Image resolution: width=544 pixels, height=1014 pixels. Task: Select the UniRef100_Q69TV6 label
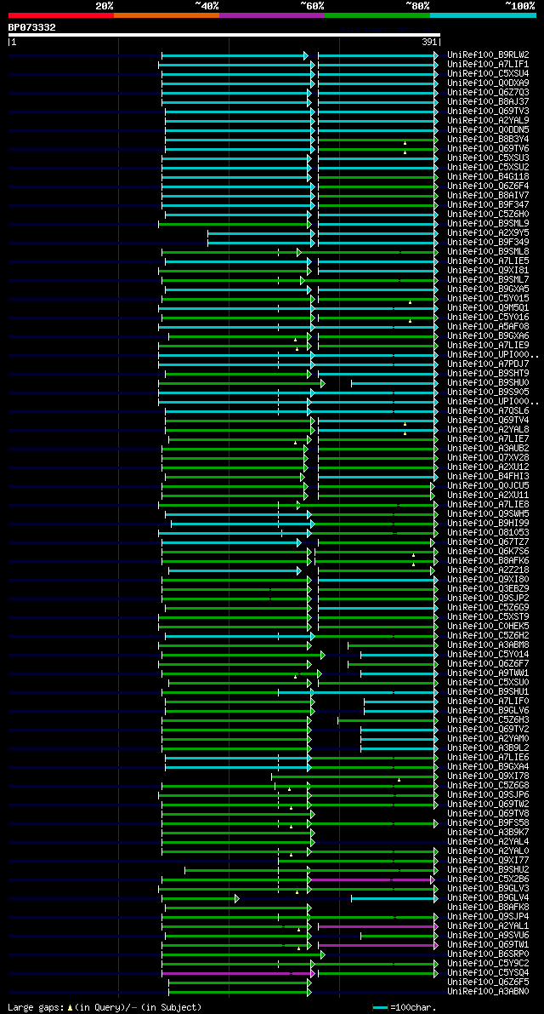tap(488, 149)
